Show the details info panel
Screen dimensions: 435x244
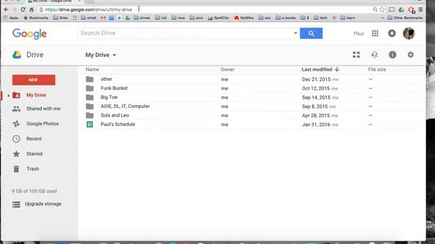pyautogui.click(x=392, y=55)
